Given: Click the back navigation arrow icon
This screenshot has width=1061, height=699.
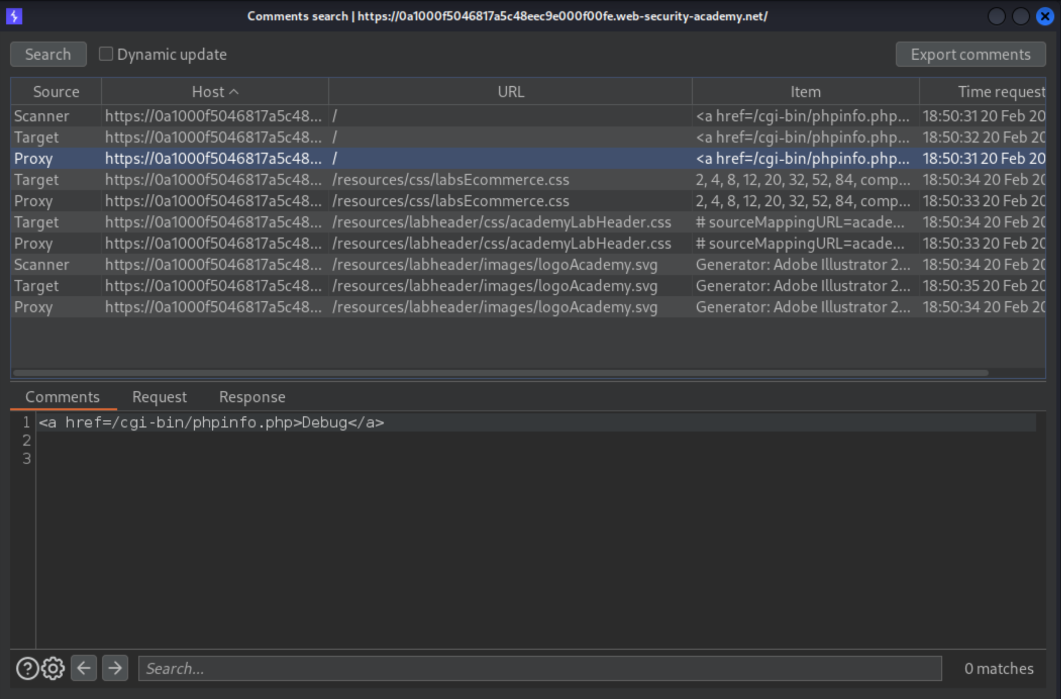Looking at the screenshot, I should 84,668.
